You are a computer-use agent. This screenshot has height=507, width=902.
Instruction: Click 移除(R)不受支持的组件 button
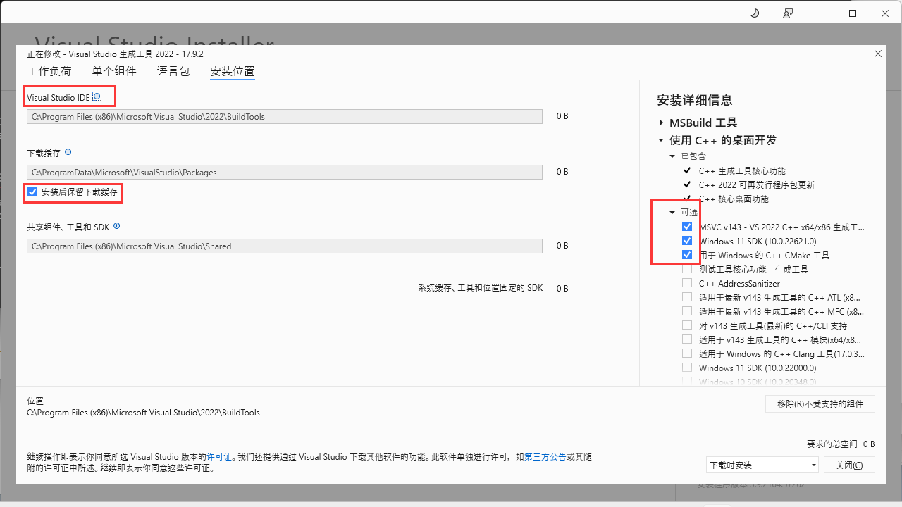point(820,403)
